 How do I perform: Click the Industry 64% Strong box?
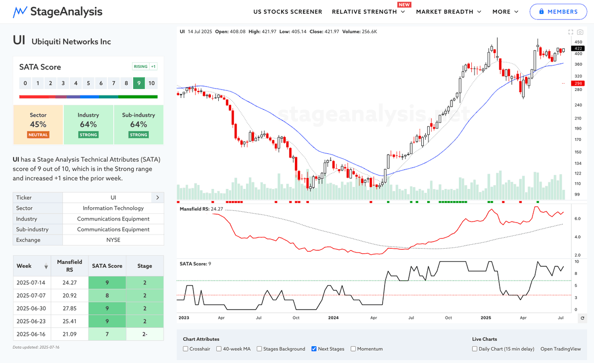(89, 125)
